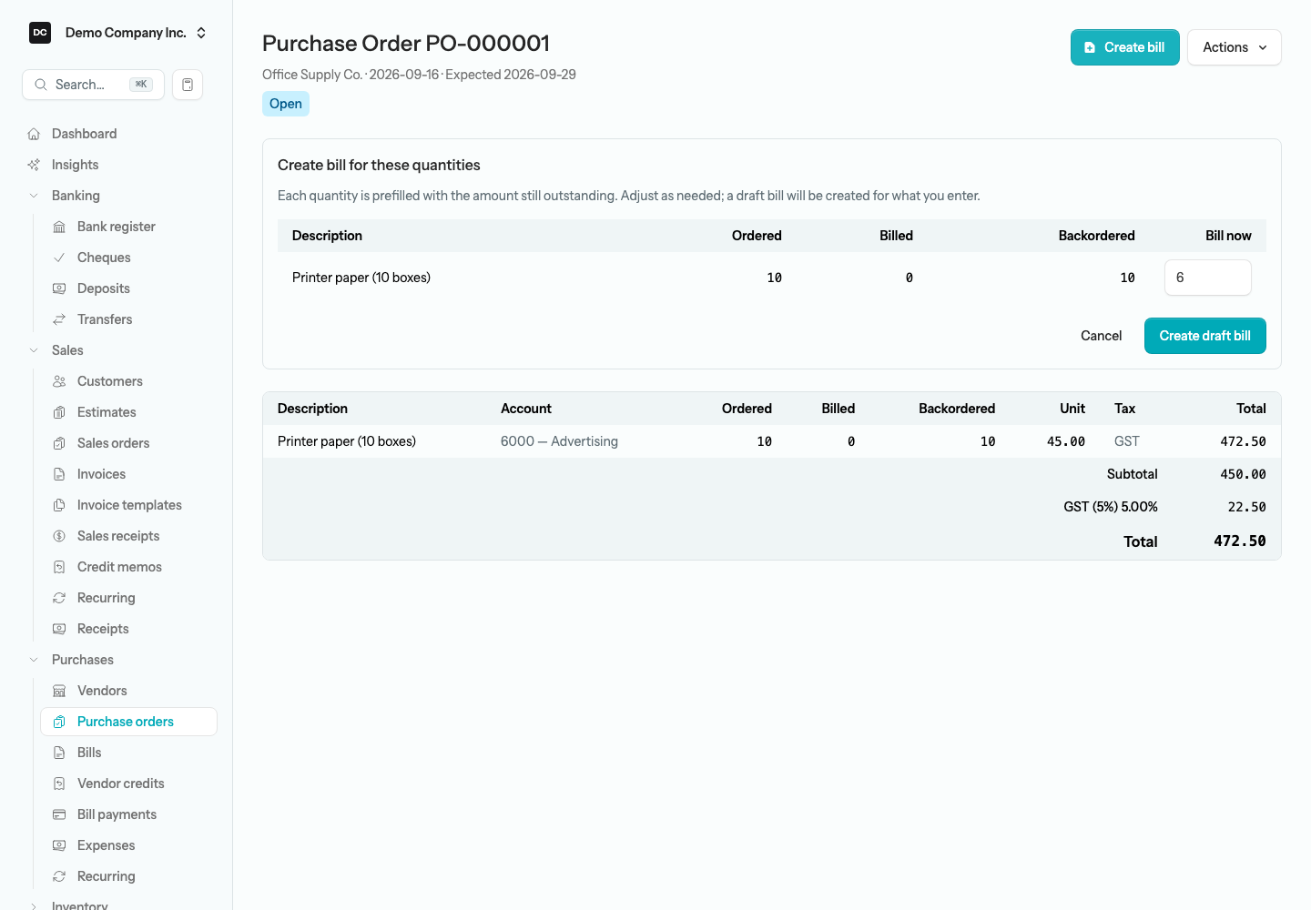1311x910 pixels.
Task: Focus the Search box
Action: [93, 85]
